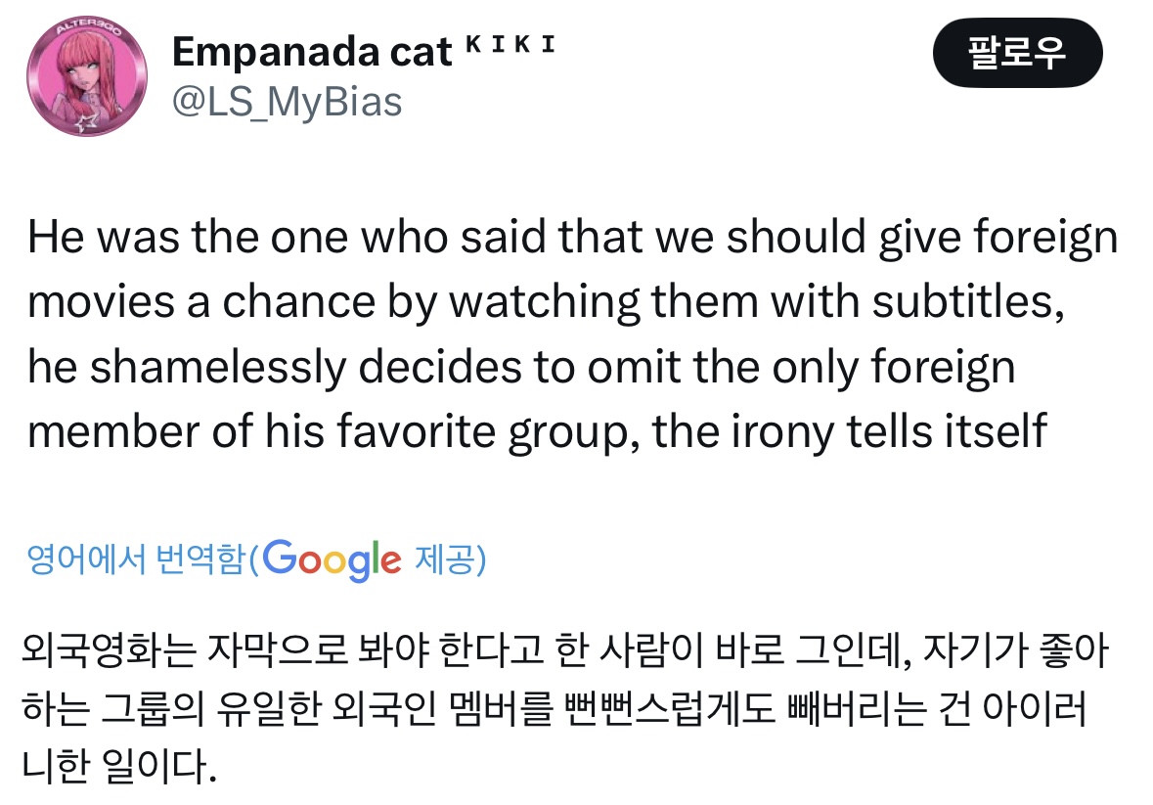The width and height of the screenshot is (1153, 805).
Task: Click the 영어에서 번역함 translation link
Action: (135, 560)
